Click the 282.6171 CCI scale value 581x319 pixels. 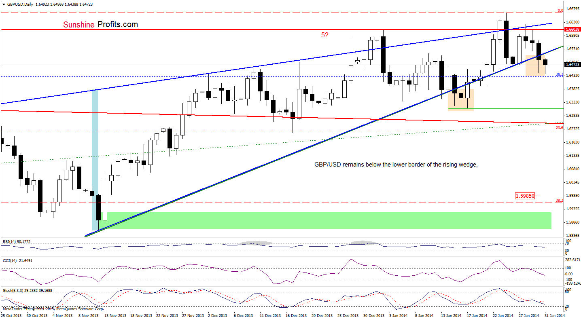pos(573,260)
